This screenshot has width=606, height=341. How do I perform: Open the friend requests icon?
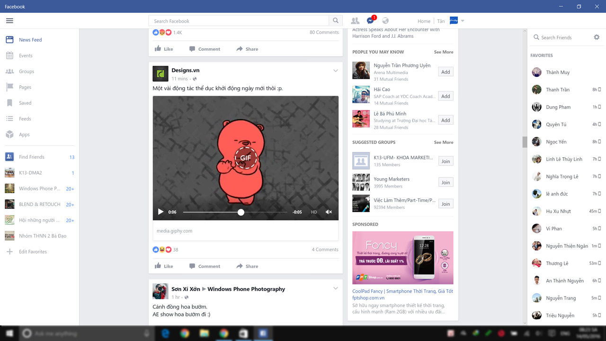355,20
